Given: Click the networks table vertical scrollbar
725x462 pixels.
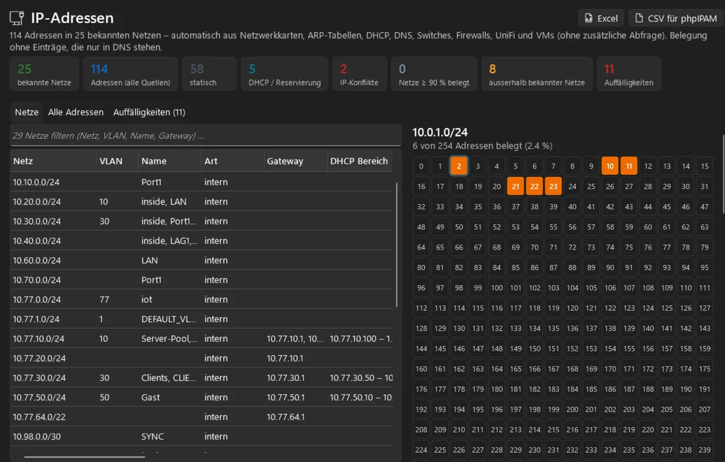Looking at the screenshot, I should coord(396,245).
